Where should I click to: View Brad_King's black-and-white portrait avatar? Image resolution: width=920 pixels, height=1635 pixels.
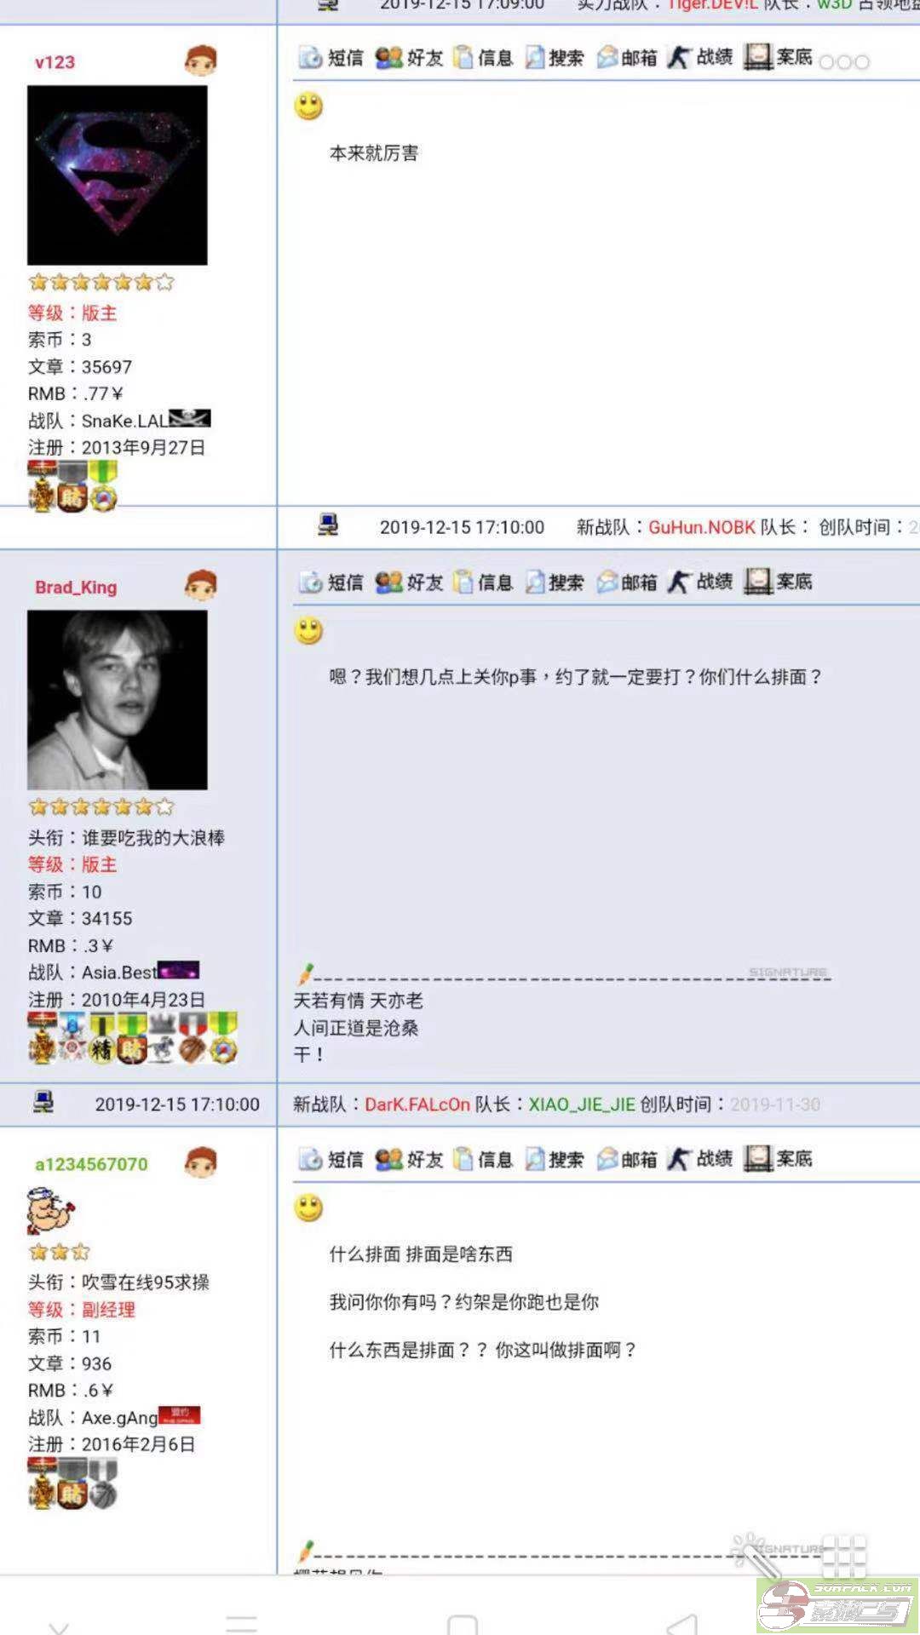[118, 700]
